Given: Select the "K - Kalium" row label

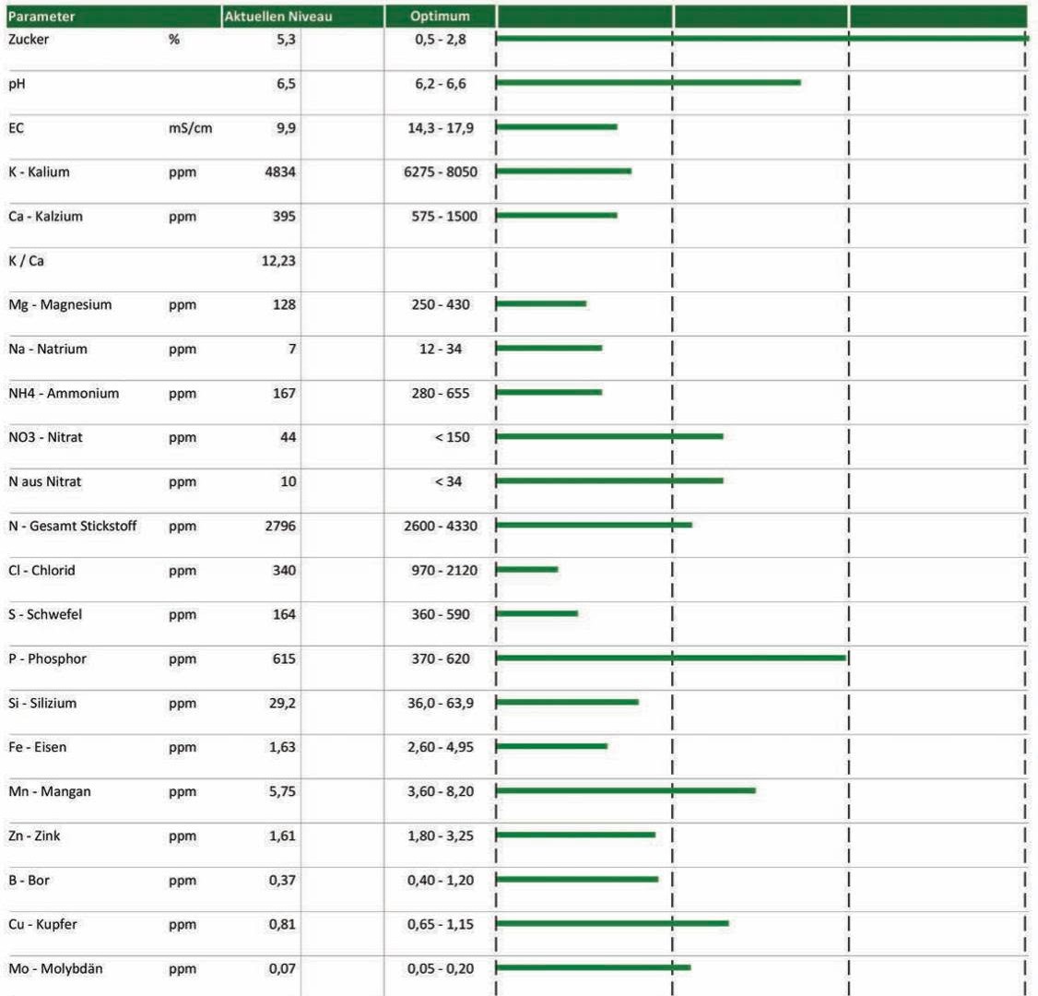Looking at the screenshot, I should click(39, 172).
